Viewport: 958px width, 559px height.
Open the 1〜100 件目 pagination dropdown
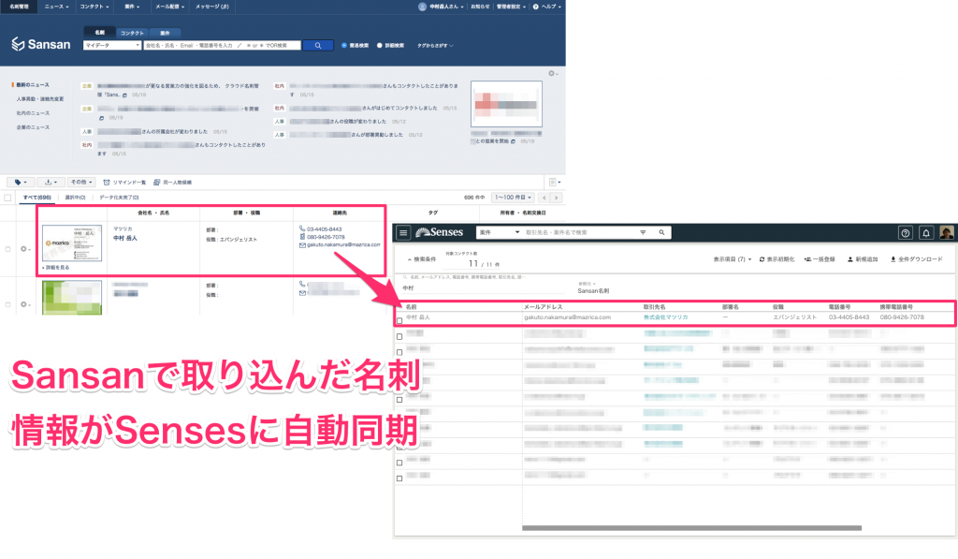(x=514, y=198)
